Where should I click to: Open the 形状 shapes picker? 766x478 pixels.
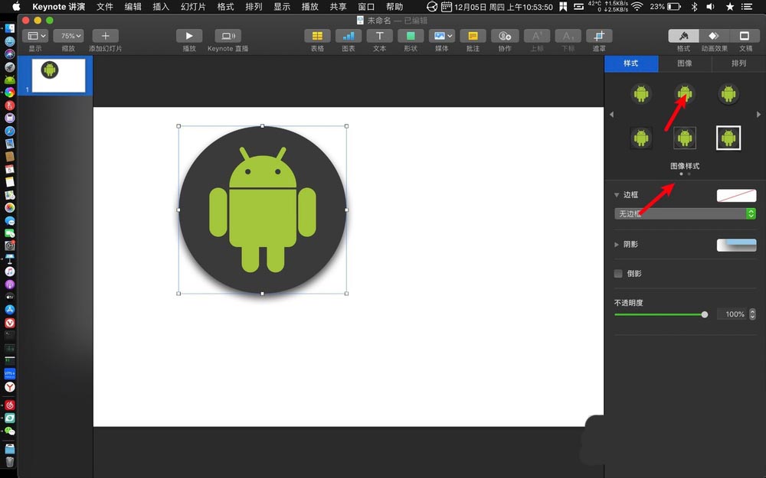tap(411, 36)
